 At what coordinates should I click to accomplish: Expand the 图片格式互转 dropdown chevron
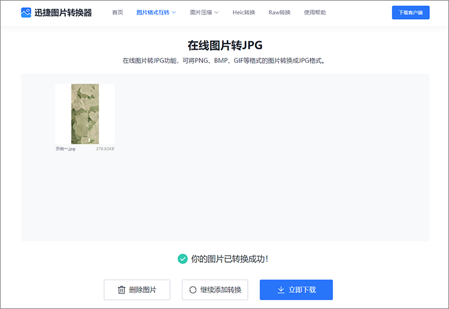click(x=174, y=13)
